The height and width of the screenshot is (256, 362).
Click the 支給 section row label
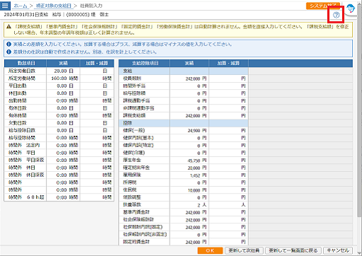(127, 71)
